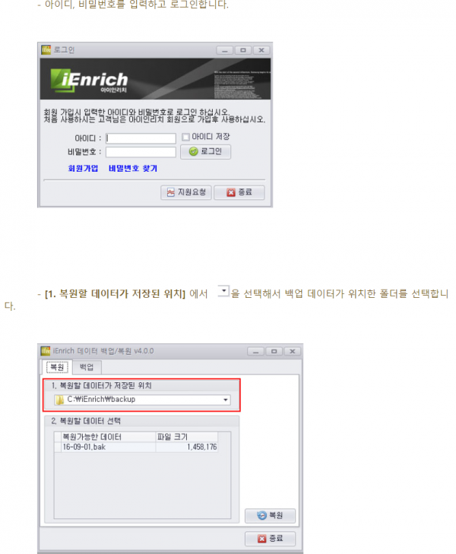
Task: Focus the 아이디 input field
Action: pyautogui.click(x=141, y=138)
